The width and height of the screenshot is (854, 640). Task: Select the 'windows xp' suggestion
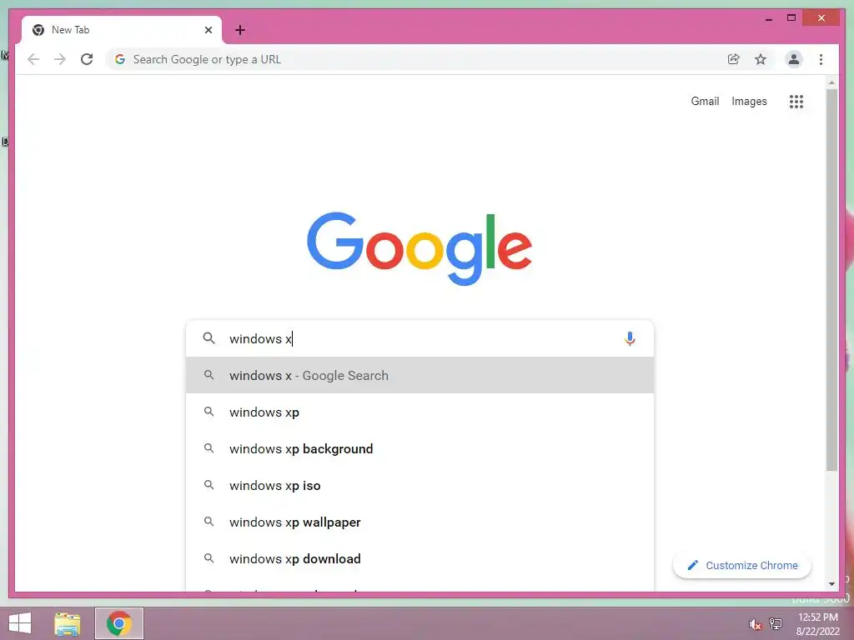pos(419,412)
